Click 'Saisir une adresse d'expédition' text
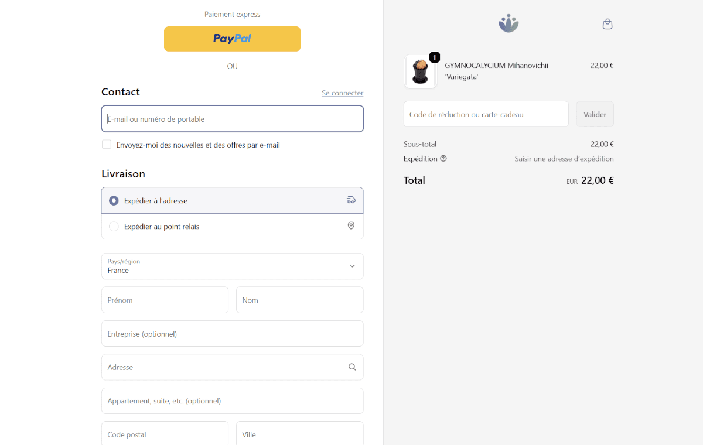Image resolution: width=703 pixels, height=445 pixels. 564,158
